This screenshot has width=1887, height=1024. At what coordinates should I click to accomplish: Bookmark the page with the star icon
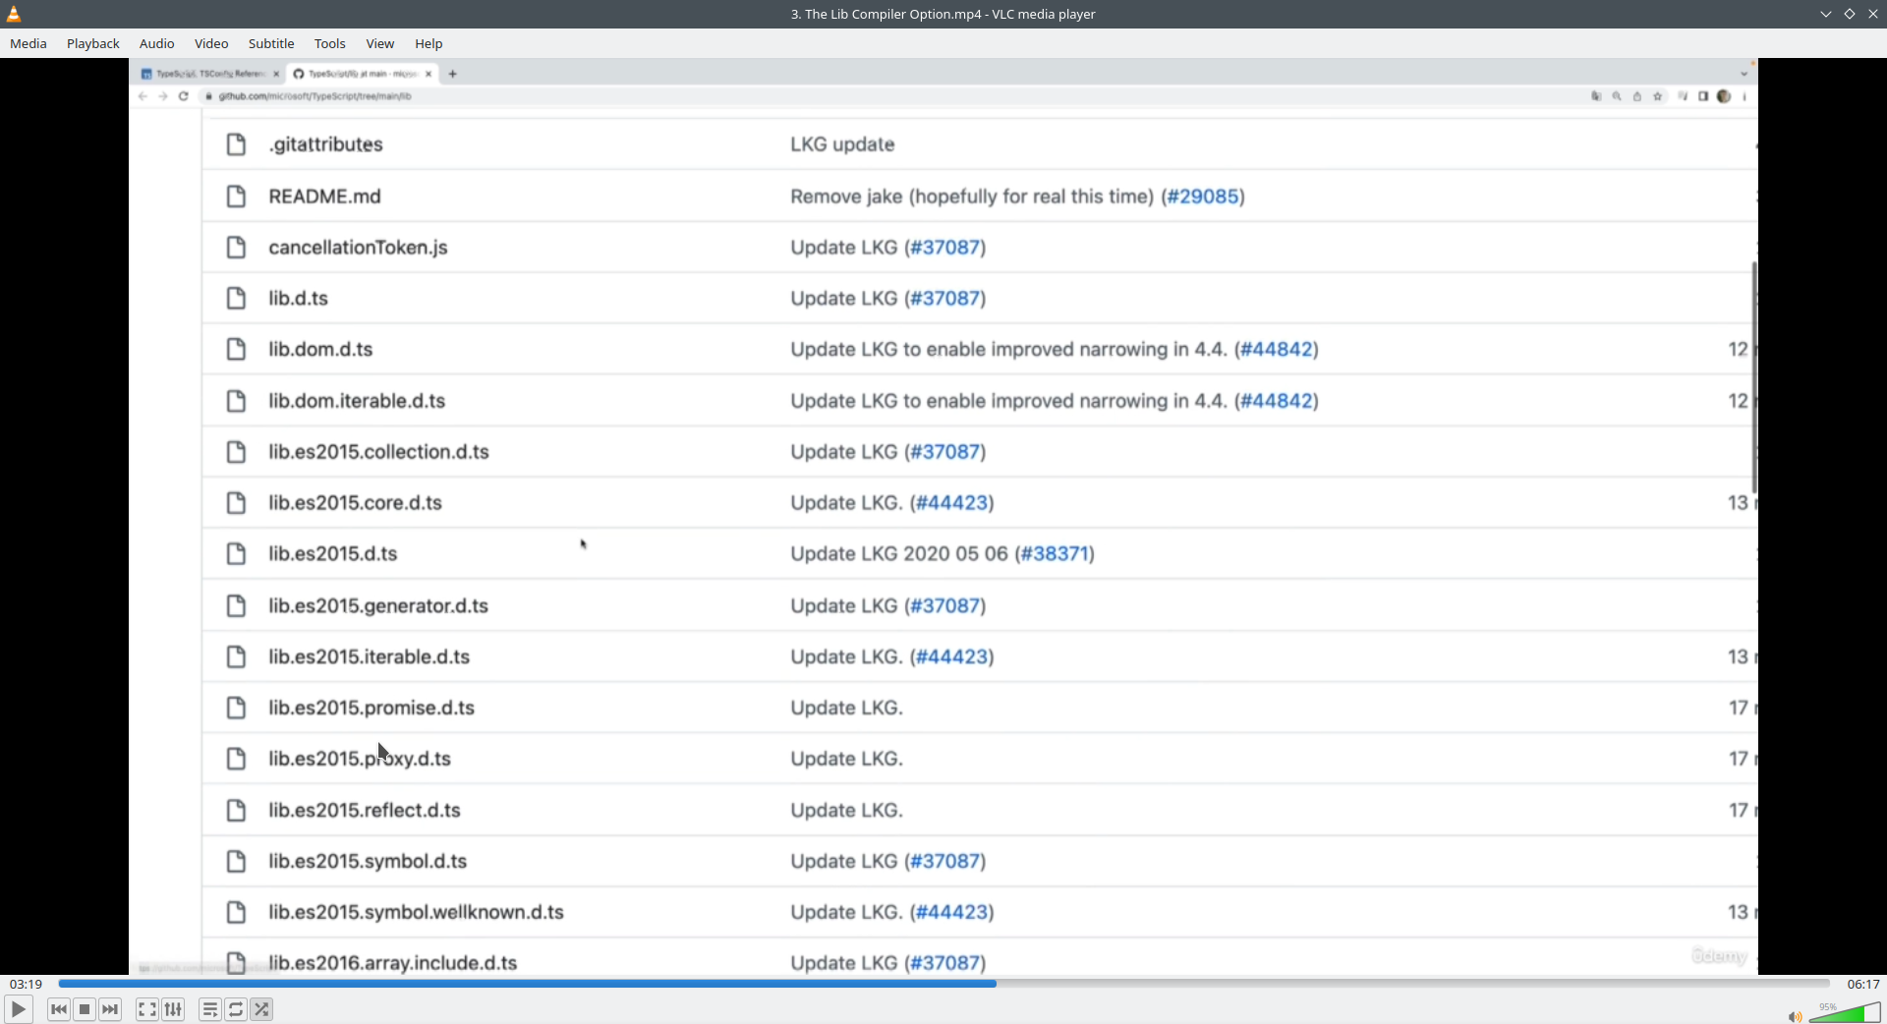coord(1658,96)
